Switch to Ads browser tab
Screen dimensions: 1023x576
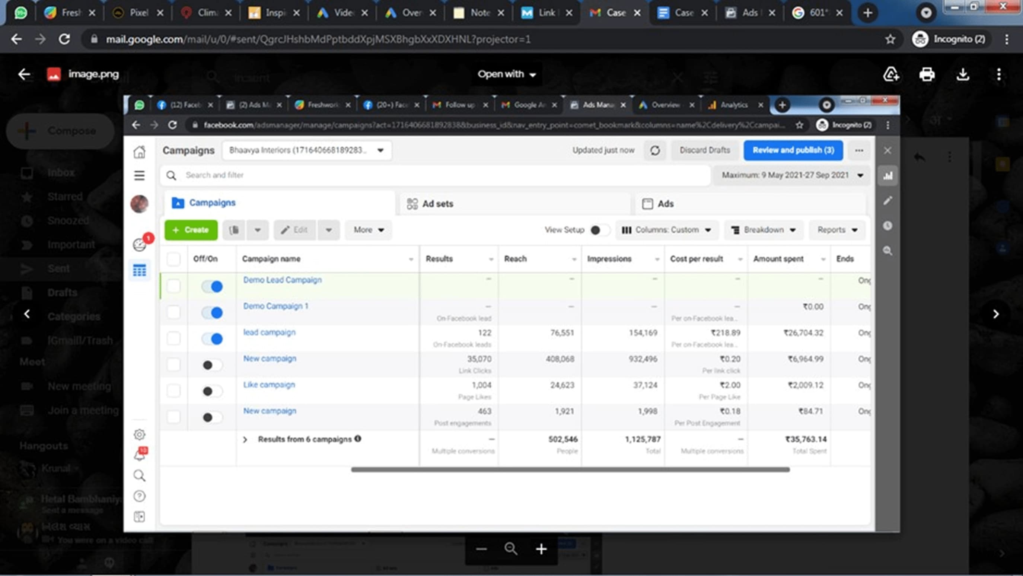point(749,13)
